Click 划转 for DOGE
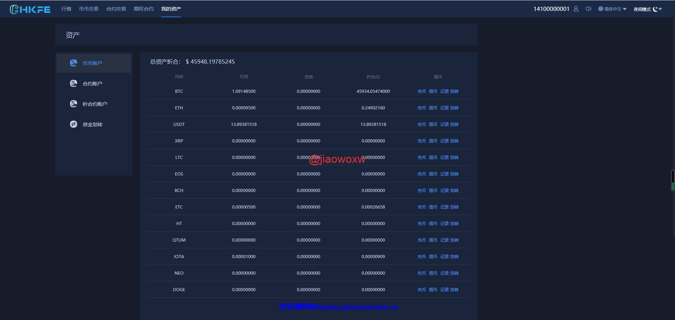This screenshot has width=675, height=320. pyautogui.click(x=454, y=290)
